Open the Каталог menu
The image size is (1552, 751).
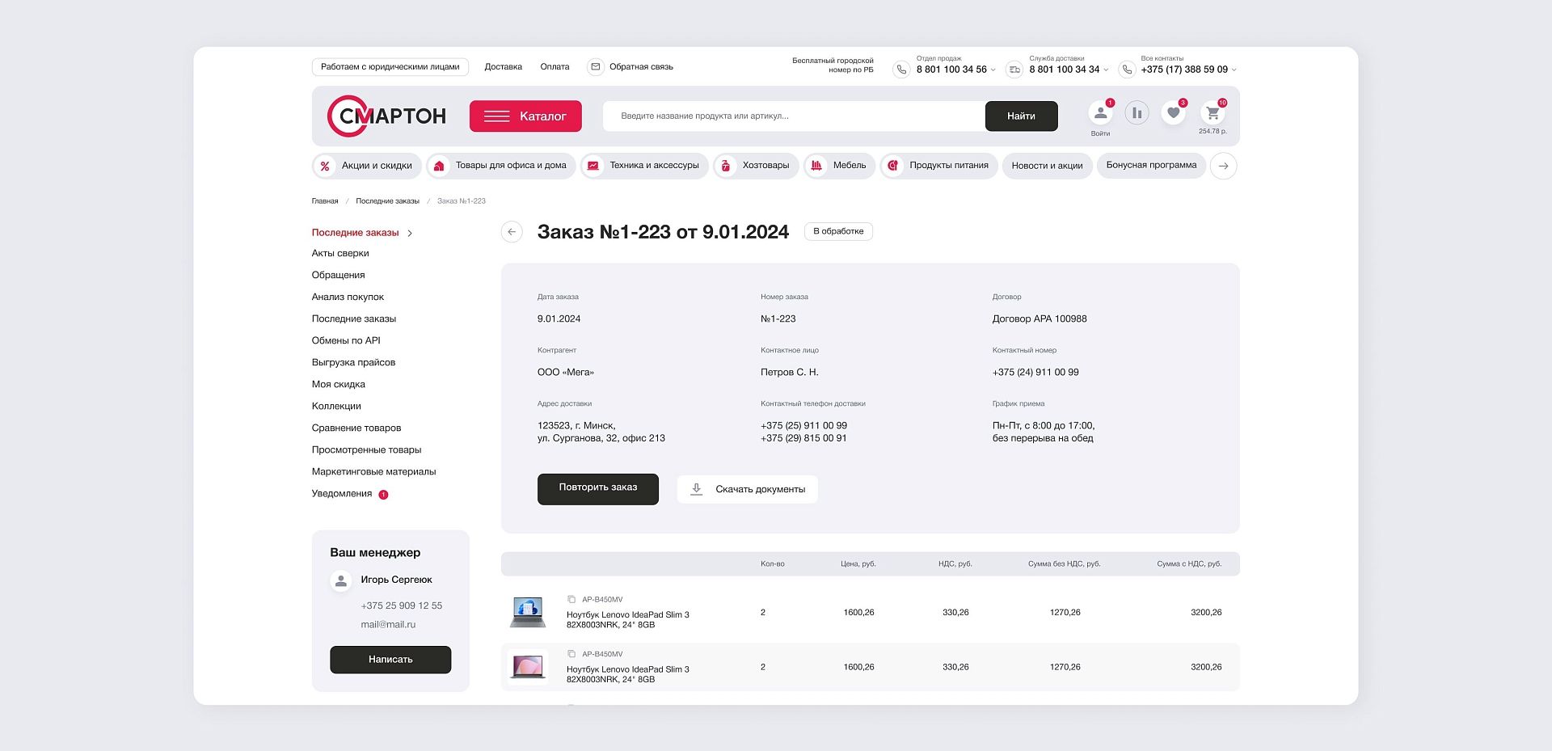pos(525,116)
